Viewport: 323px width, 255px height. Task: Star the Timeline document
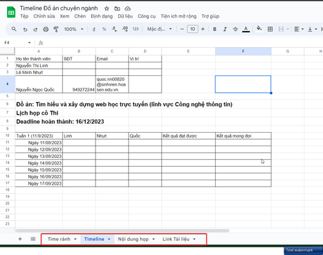tap(107, 8)
